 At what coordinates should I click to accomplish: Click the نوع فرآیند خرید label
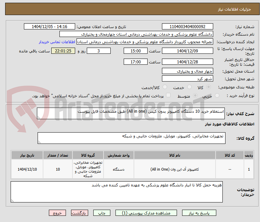241,96
